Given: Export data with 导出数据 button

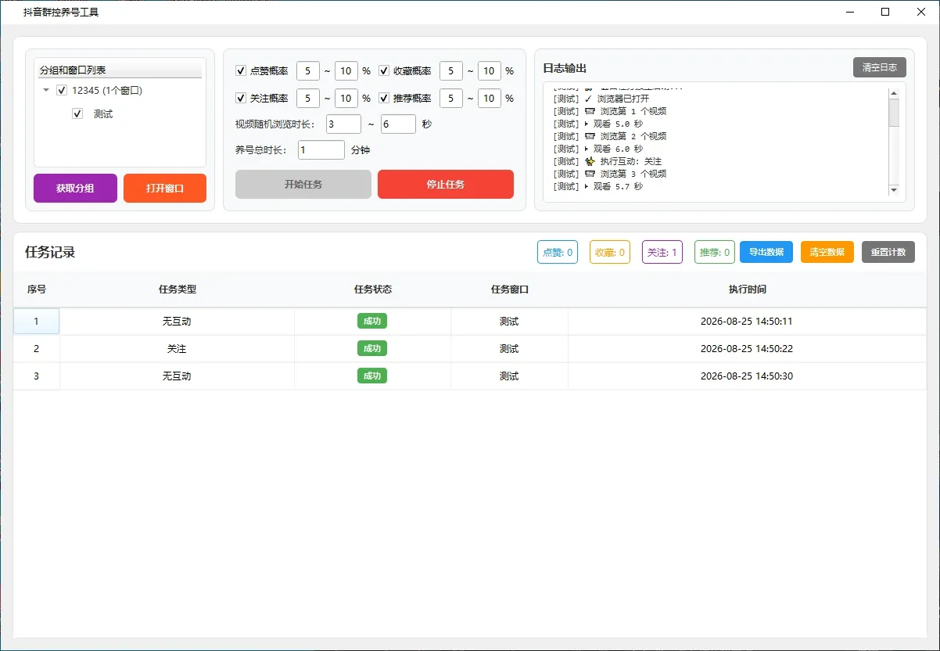Looking at the screenshot, I should [766, 252].
